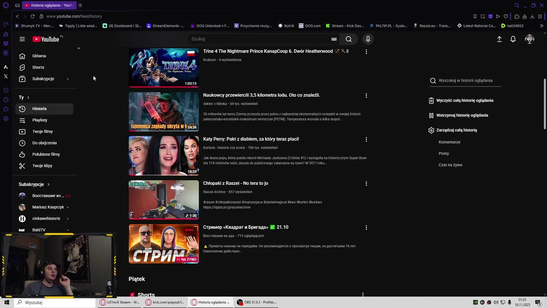Play the Katy Perry video thumbnail
Screen dimensions: 547x308
[164, 156]
